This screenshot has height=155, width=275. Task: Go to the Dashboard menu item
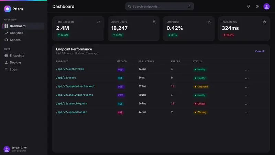[x=23, y=26]
